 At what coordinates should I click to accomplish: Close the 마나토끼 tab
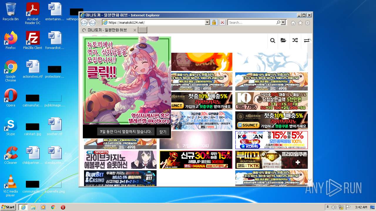coord(135,30)
